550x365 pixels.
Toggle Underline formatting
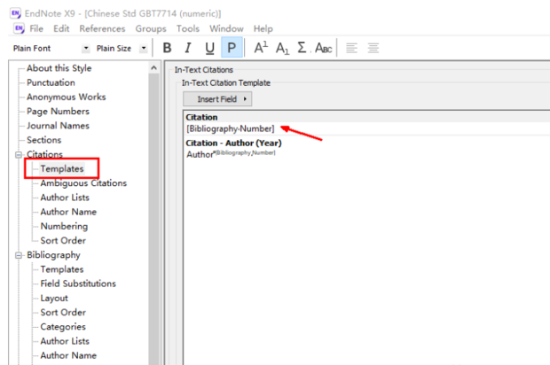coord(209,48)
